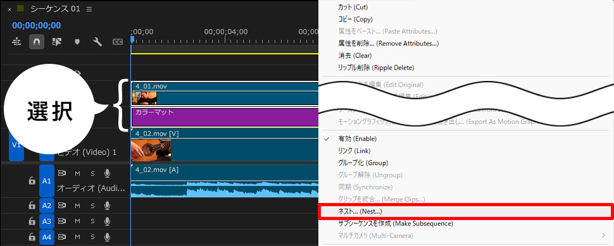Toggle lock on audio track A3
The height and width of the screenshot is (246, 614).
[x=32, y=221]
